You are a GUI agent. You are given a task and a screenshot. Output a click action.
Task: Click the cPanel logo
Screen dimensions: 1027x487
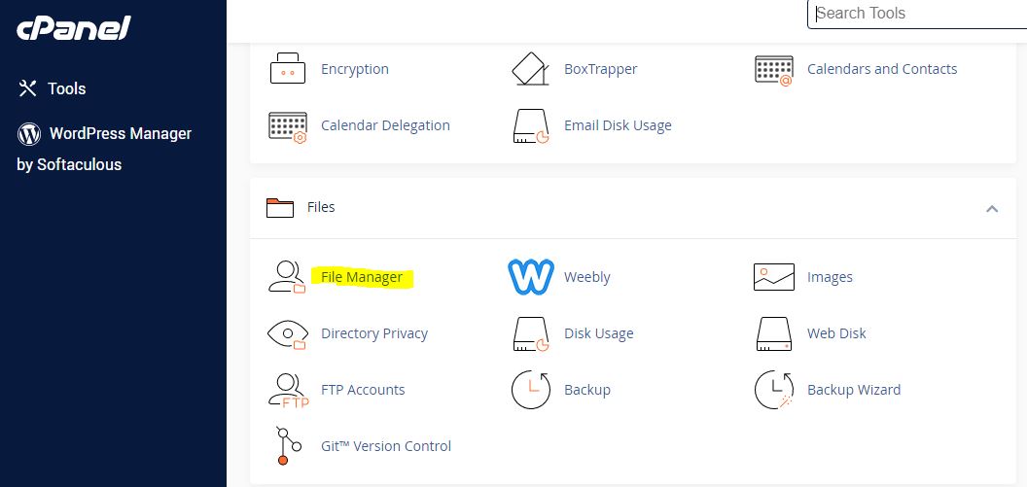[73, 29]
